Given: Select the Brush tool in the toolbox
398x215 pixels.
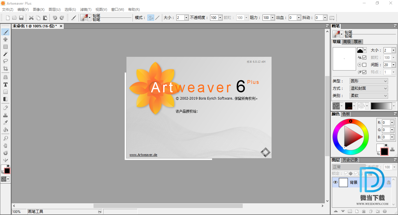Looking at the screenshot, I should (x=5, y=32).
